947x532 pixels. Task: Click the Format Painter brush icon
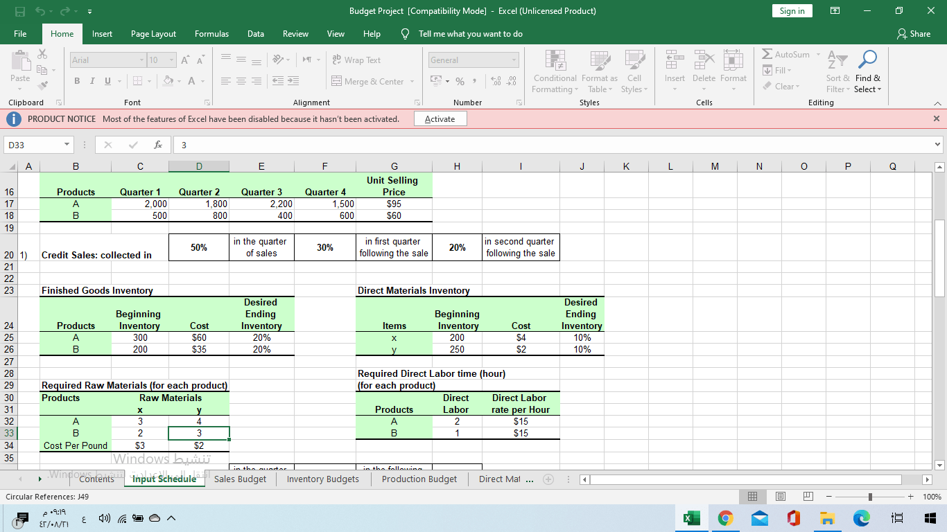tap(43, 85)
